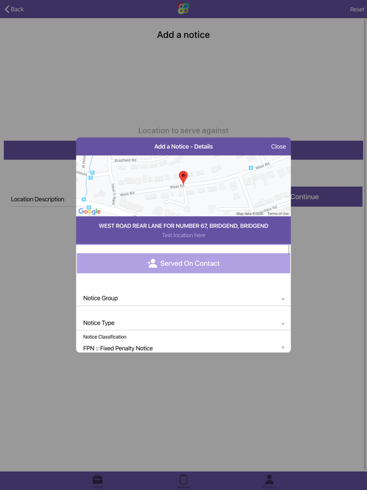Click the 'Map data ©2020' attribution text
Screen dimensions: 367x490
(x=250, y=214)
